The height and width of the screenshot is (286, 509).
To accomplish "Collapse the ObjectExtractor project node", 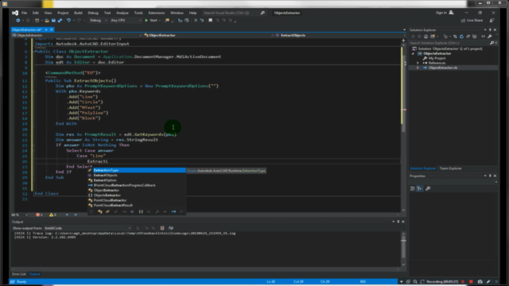I will click(x=414, y=53).
